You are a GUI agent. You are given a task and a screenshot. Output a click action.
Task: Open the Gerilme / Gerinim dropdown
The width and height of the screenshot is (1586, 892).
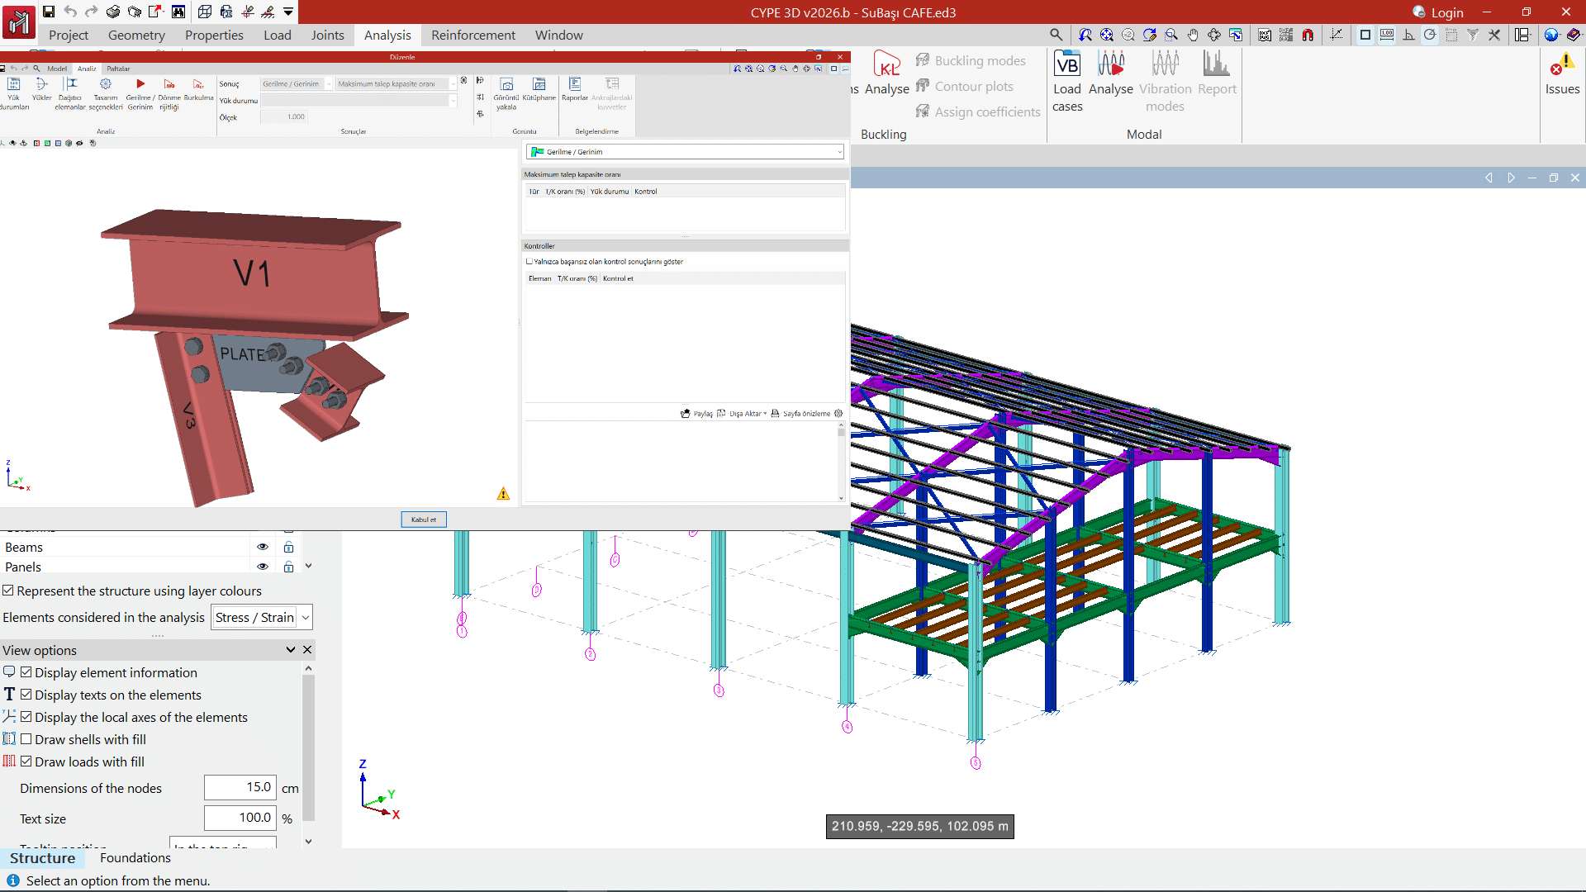pyautogui.click(x=685, y=152)
